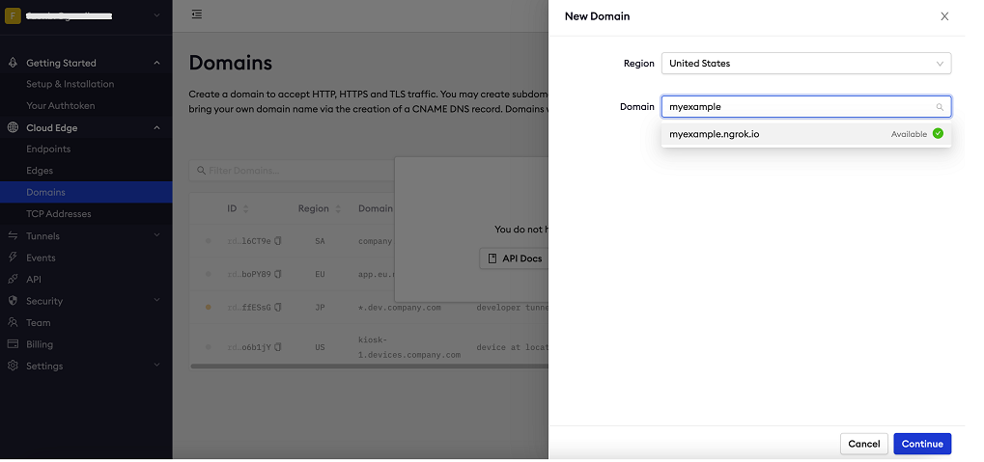Viewport: 984px width, 462px height.
Task: Click the green Available checkmark icon
Action: (938, 133)
